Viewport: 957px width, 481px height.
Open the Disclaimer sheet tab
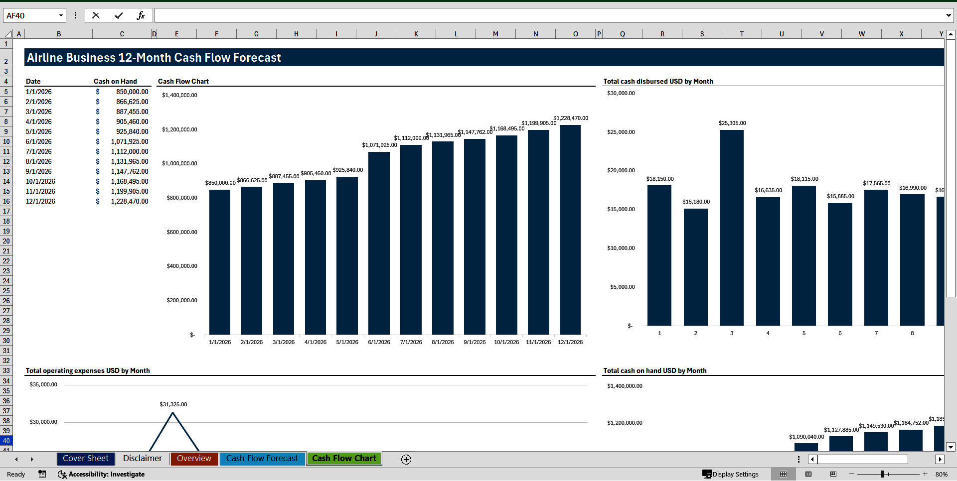point(142,459)
